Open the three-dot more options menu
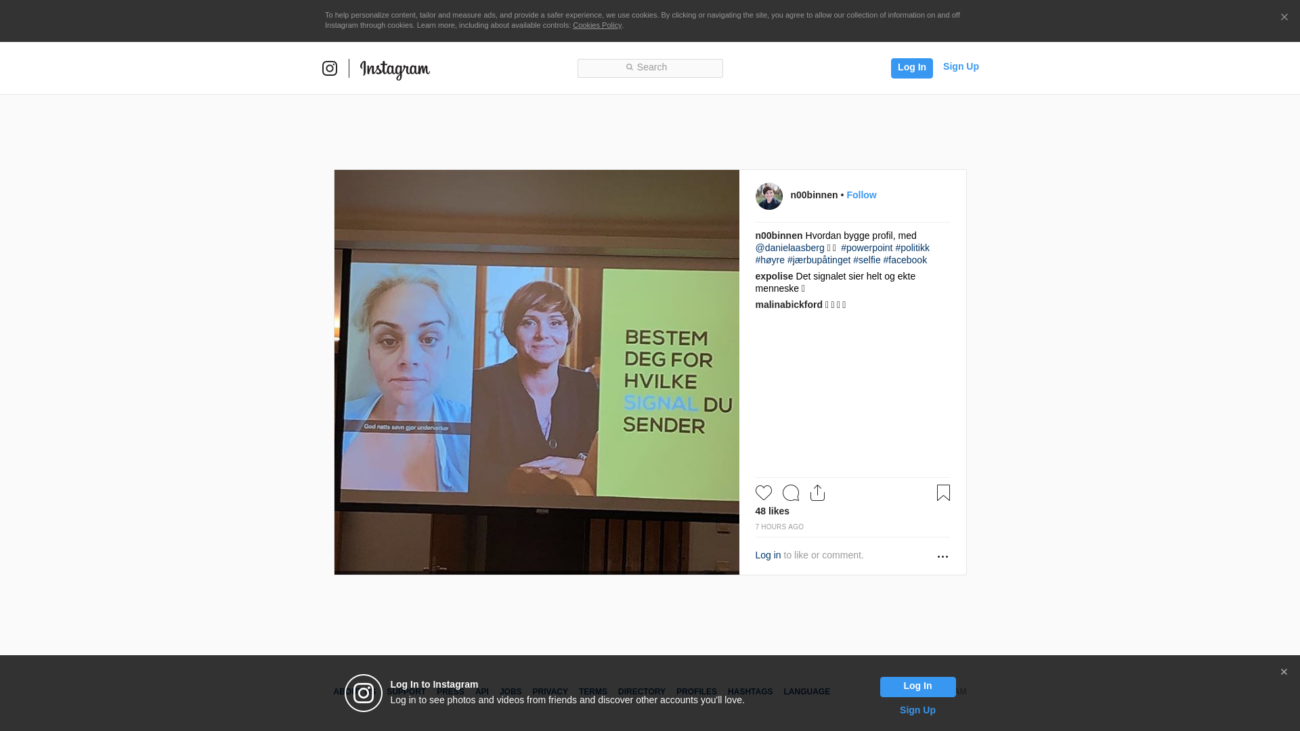Screen dimensions: 1300x731 [x=942, y=556]
